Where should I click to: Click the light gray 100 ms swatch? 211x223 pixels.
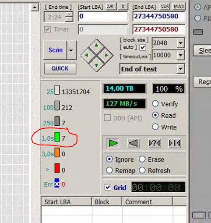tap(57, 106)
